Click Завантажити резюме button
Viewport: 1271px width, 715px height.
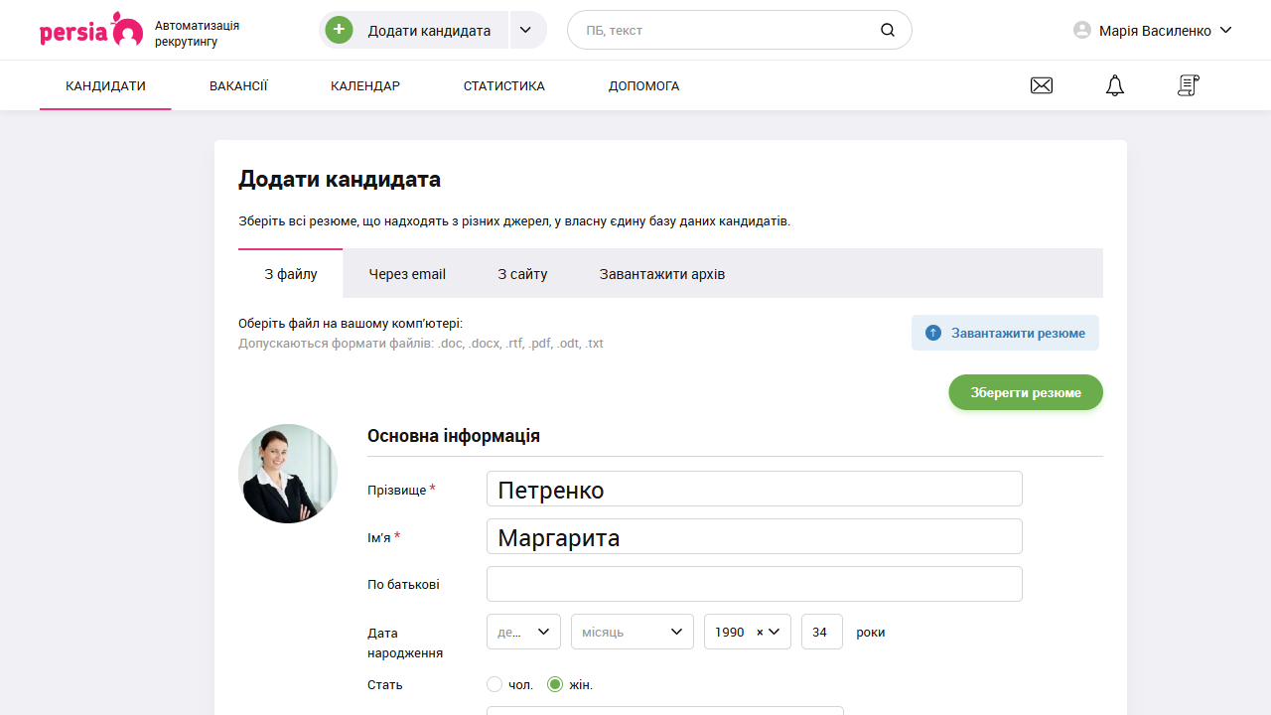tap(1005, 333)
